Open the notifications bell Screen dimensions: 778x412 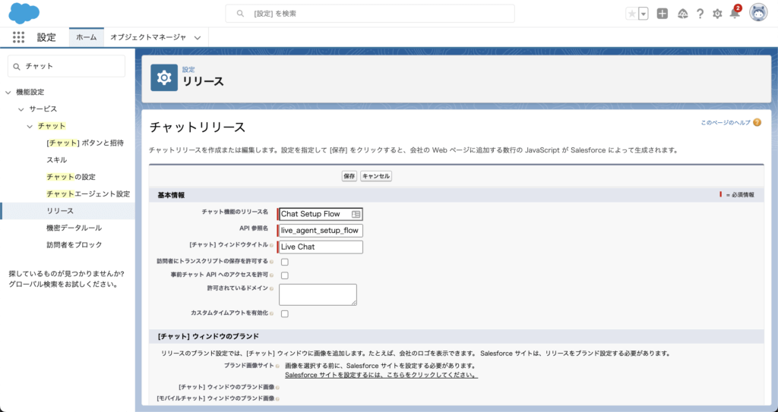coord(735,14)
